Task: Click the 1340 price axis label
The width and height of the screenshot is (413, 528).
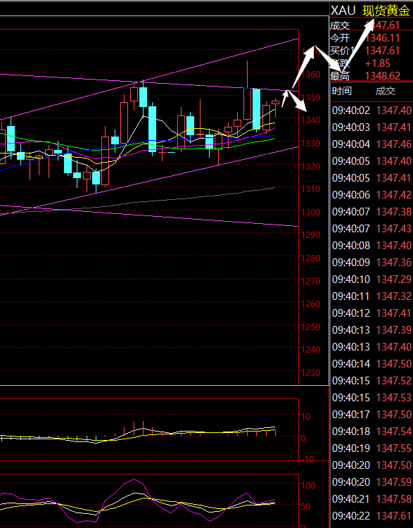Action: (x=311, y=120)
